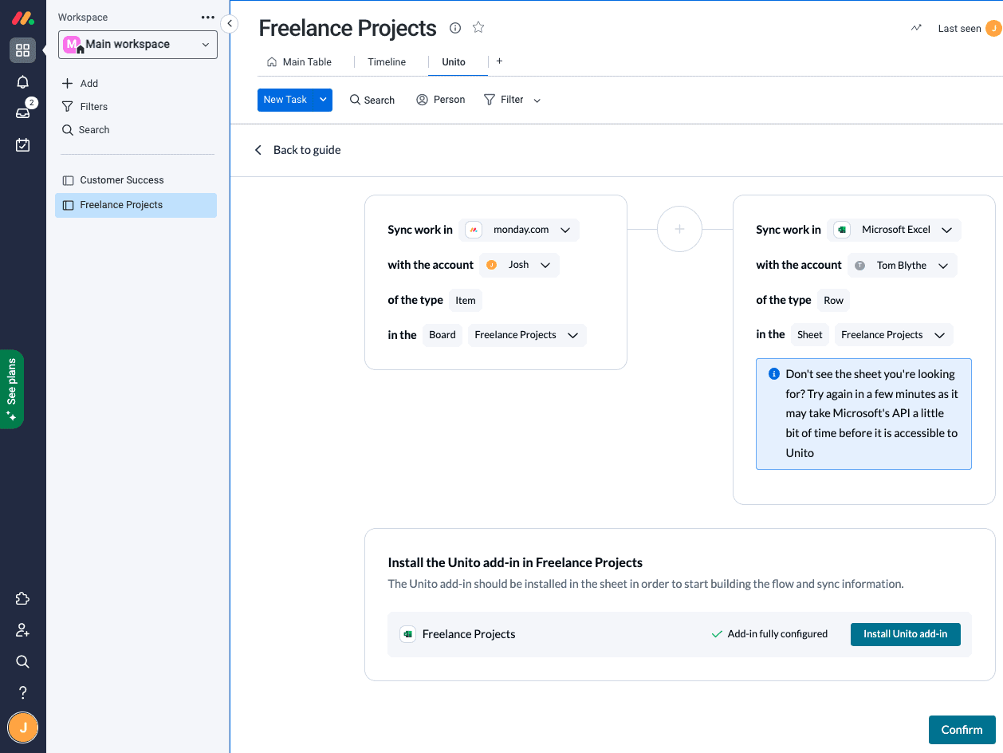Click the Last seen J avatar
1003x753 pixels.
tap(993, 29)
